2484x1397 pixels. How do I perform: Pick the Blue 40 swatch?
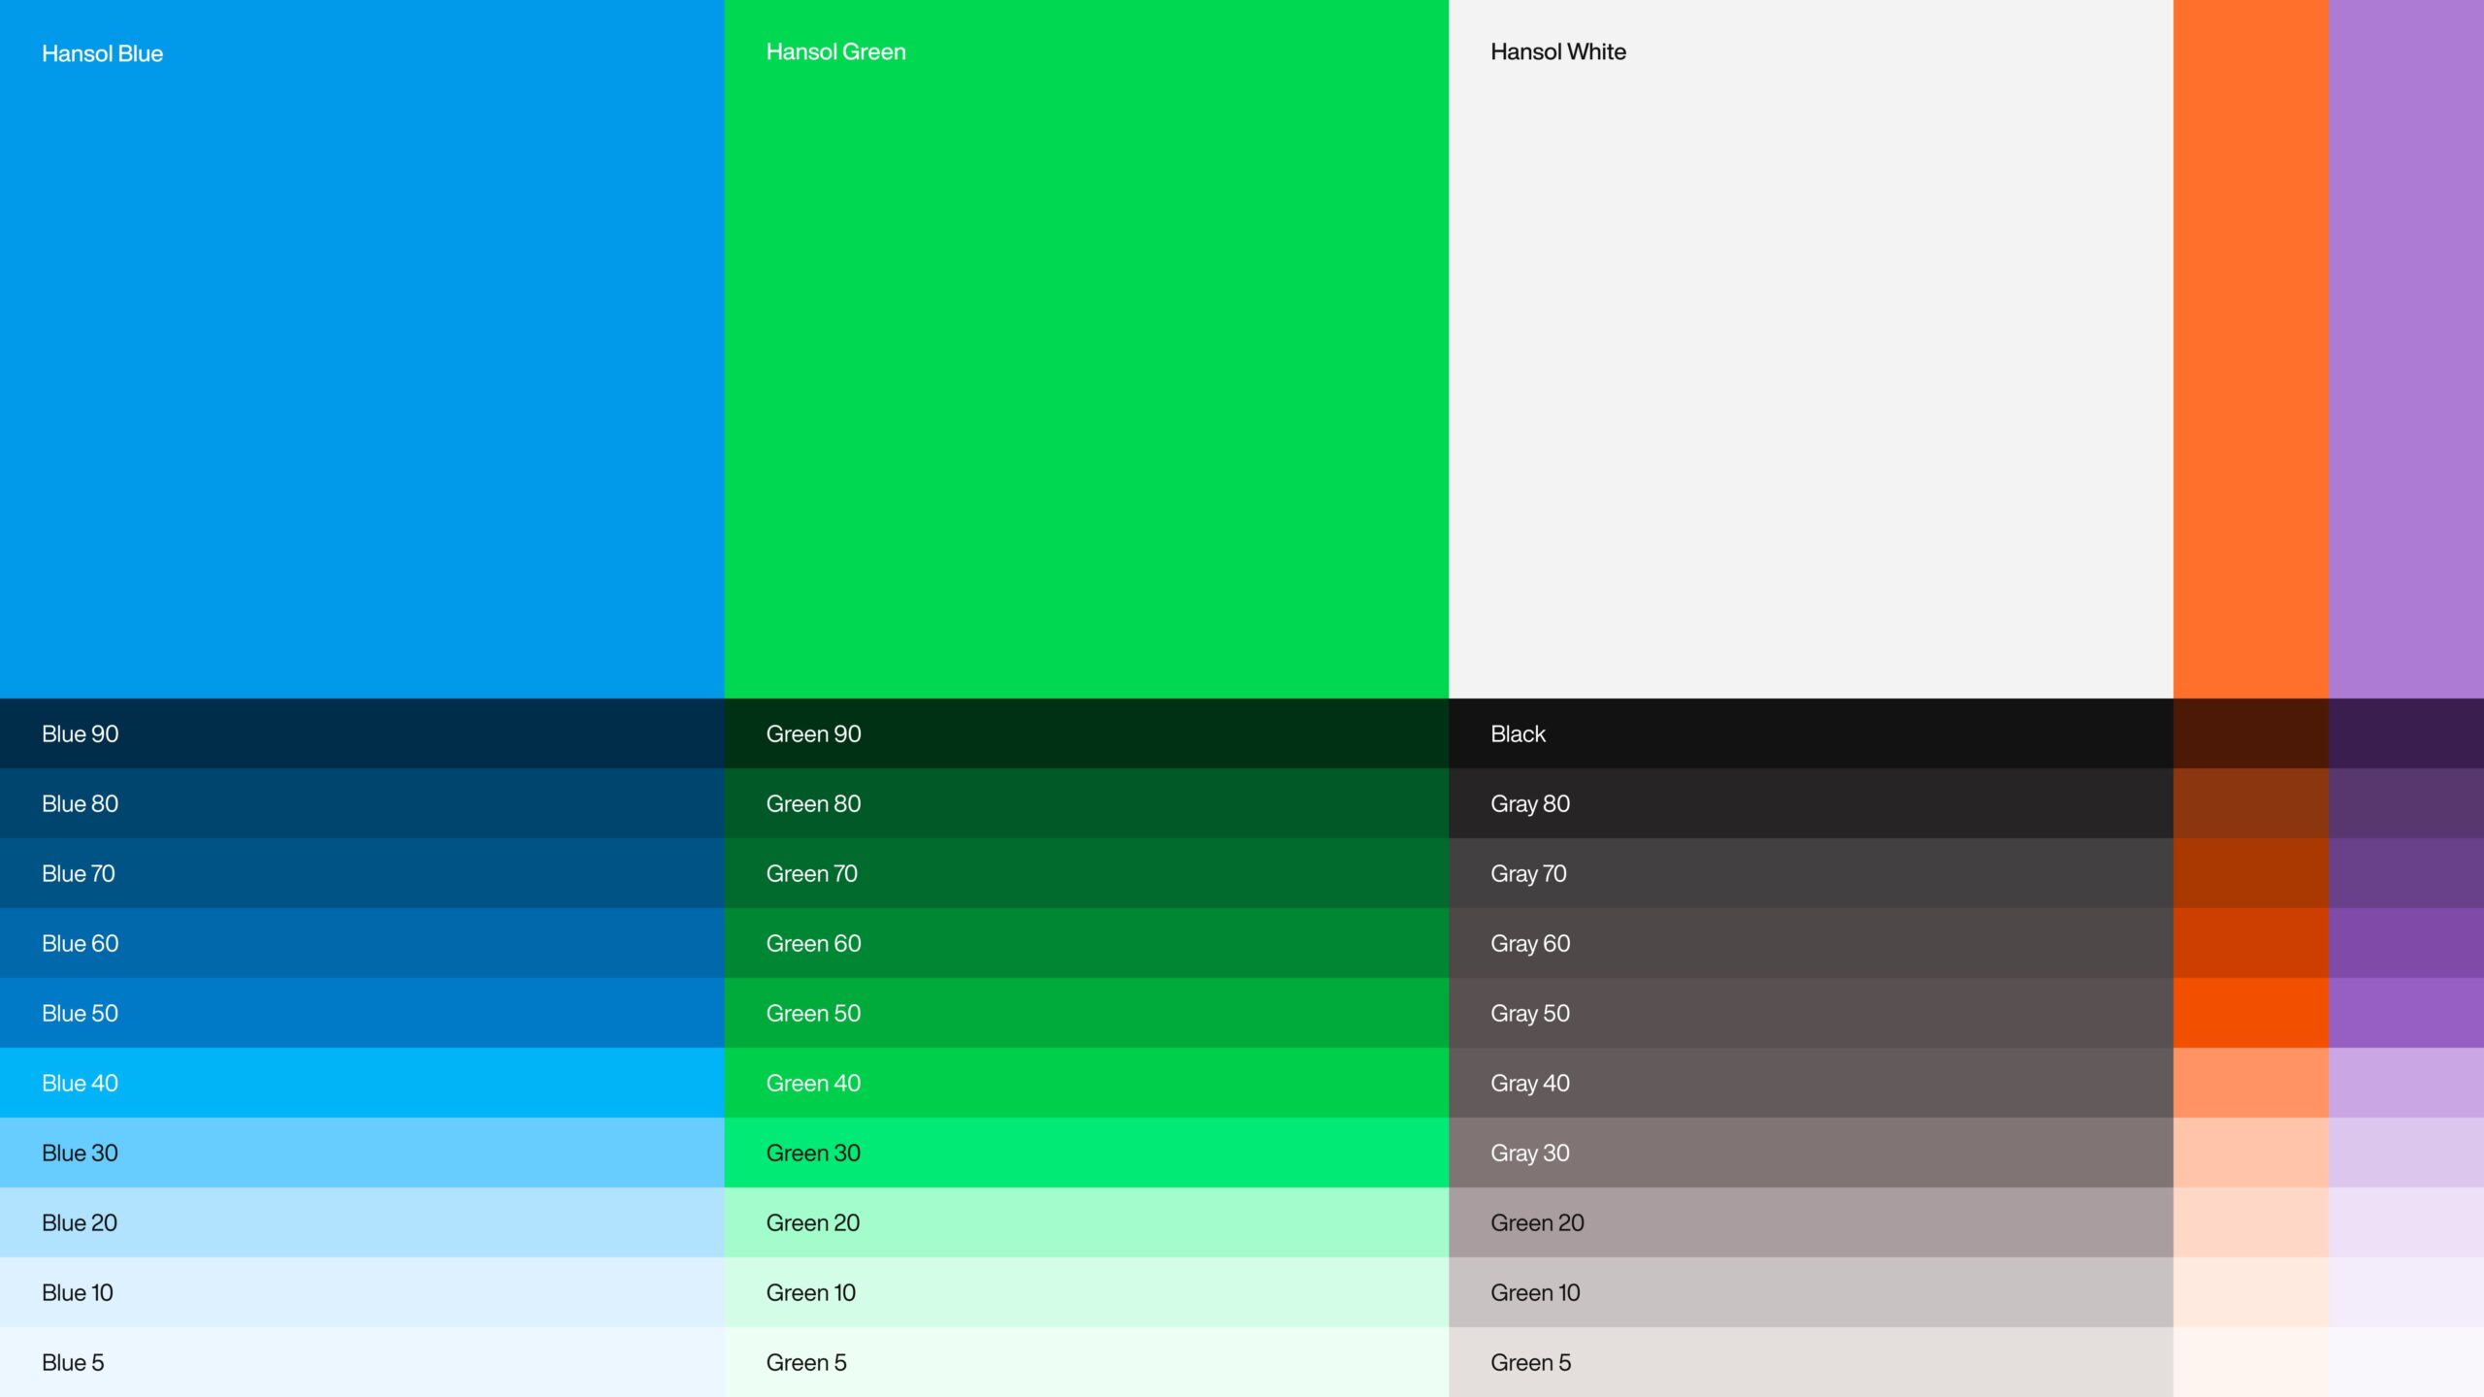(361, 1083)
